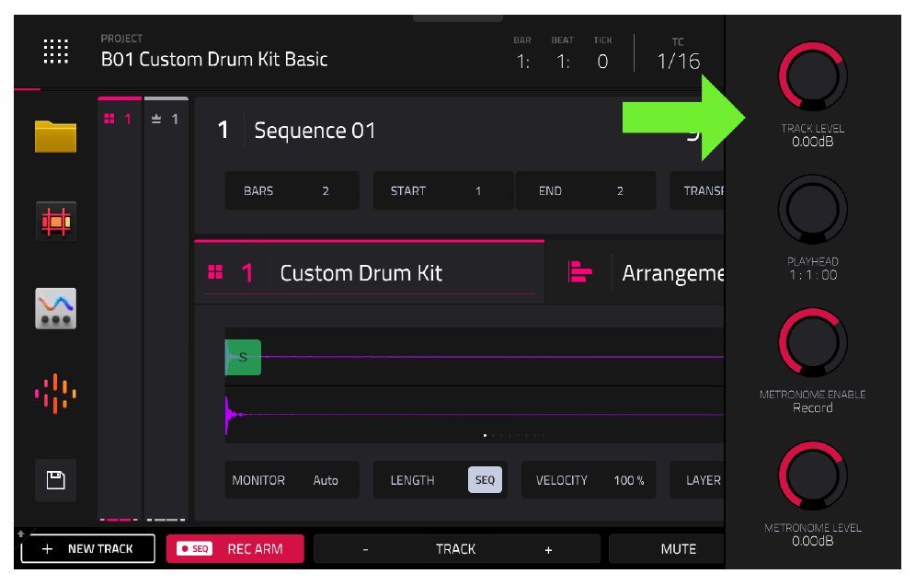The height and width of the screenshot is (585, 916).
Task: Click the floppy disk save icon
Action: 55,480
